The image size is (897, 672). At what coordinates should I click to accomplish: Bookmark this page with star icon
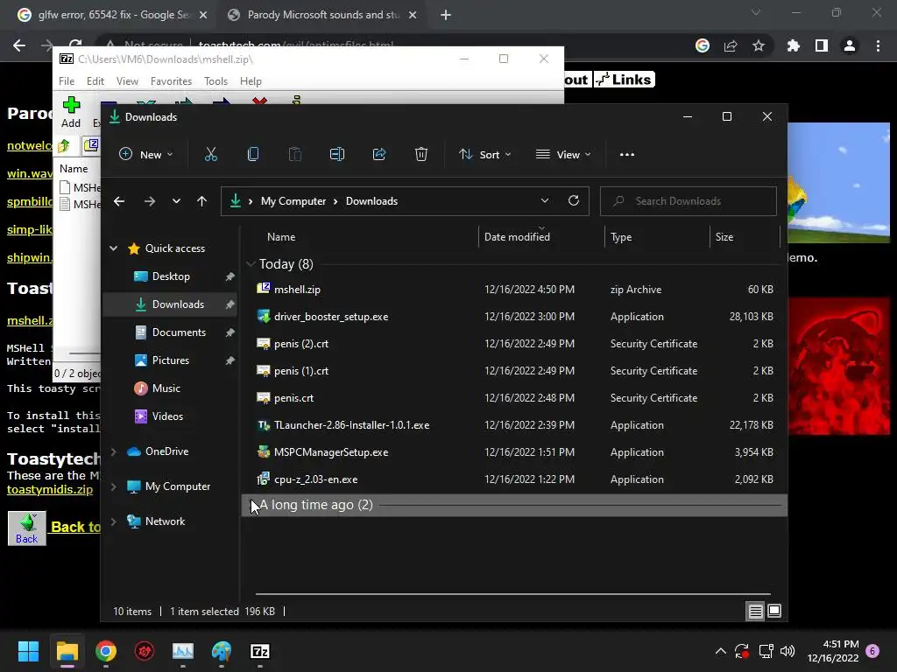759,45
